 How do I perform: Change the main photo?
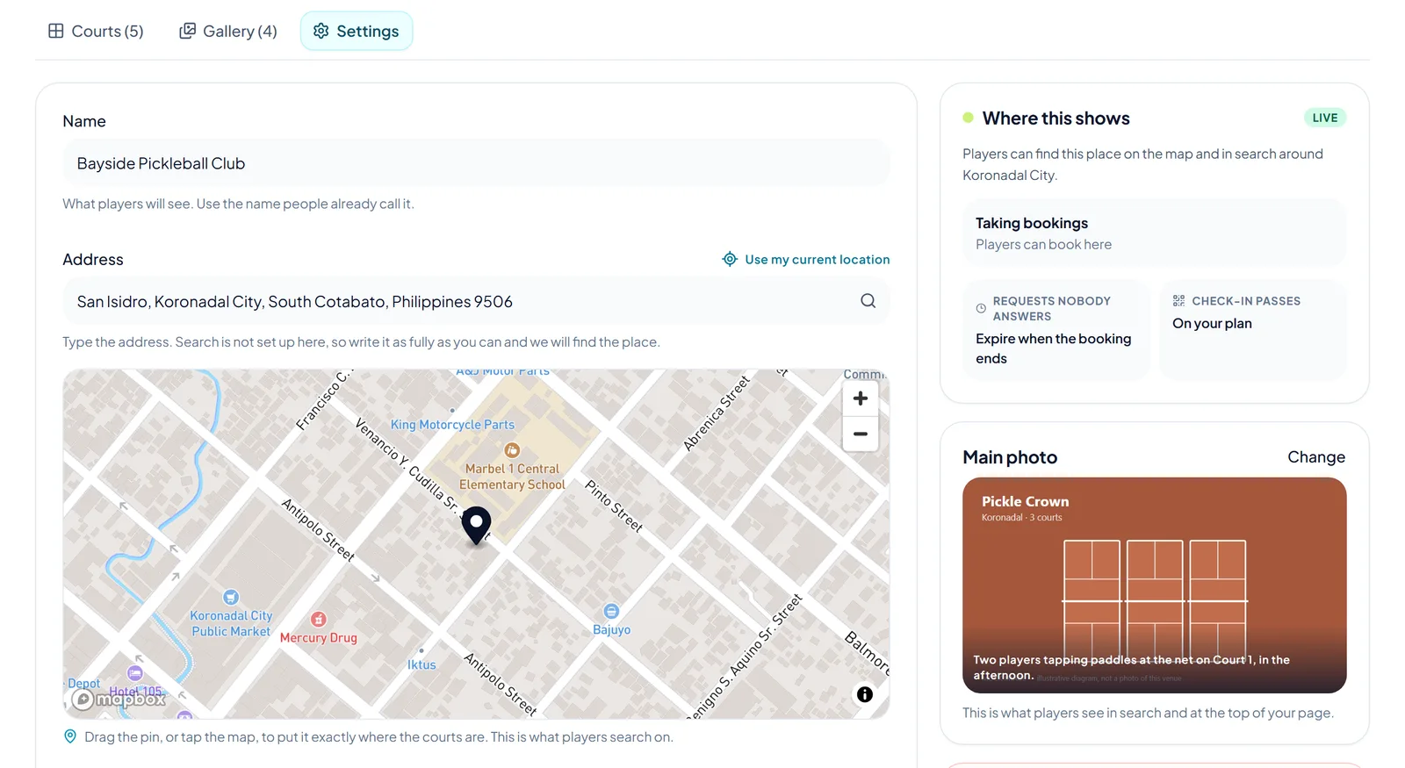point(1316,457)
